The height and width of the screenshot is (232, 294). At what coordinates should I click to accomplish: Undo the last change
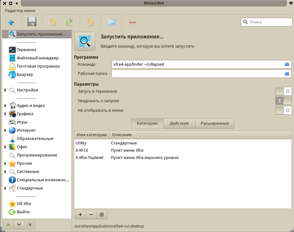click(x=53, y=22)
